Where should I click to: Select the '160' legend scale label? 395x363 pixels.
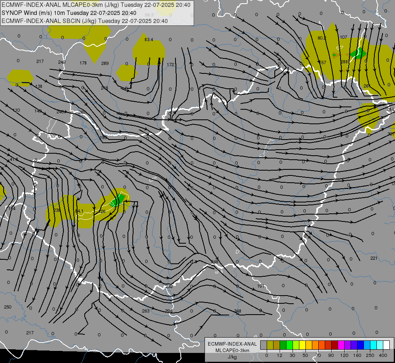[x=357, y=355]
